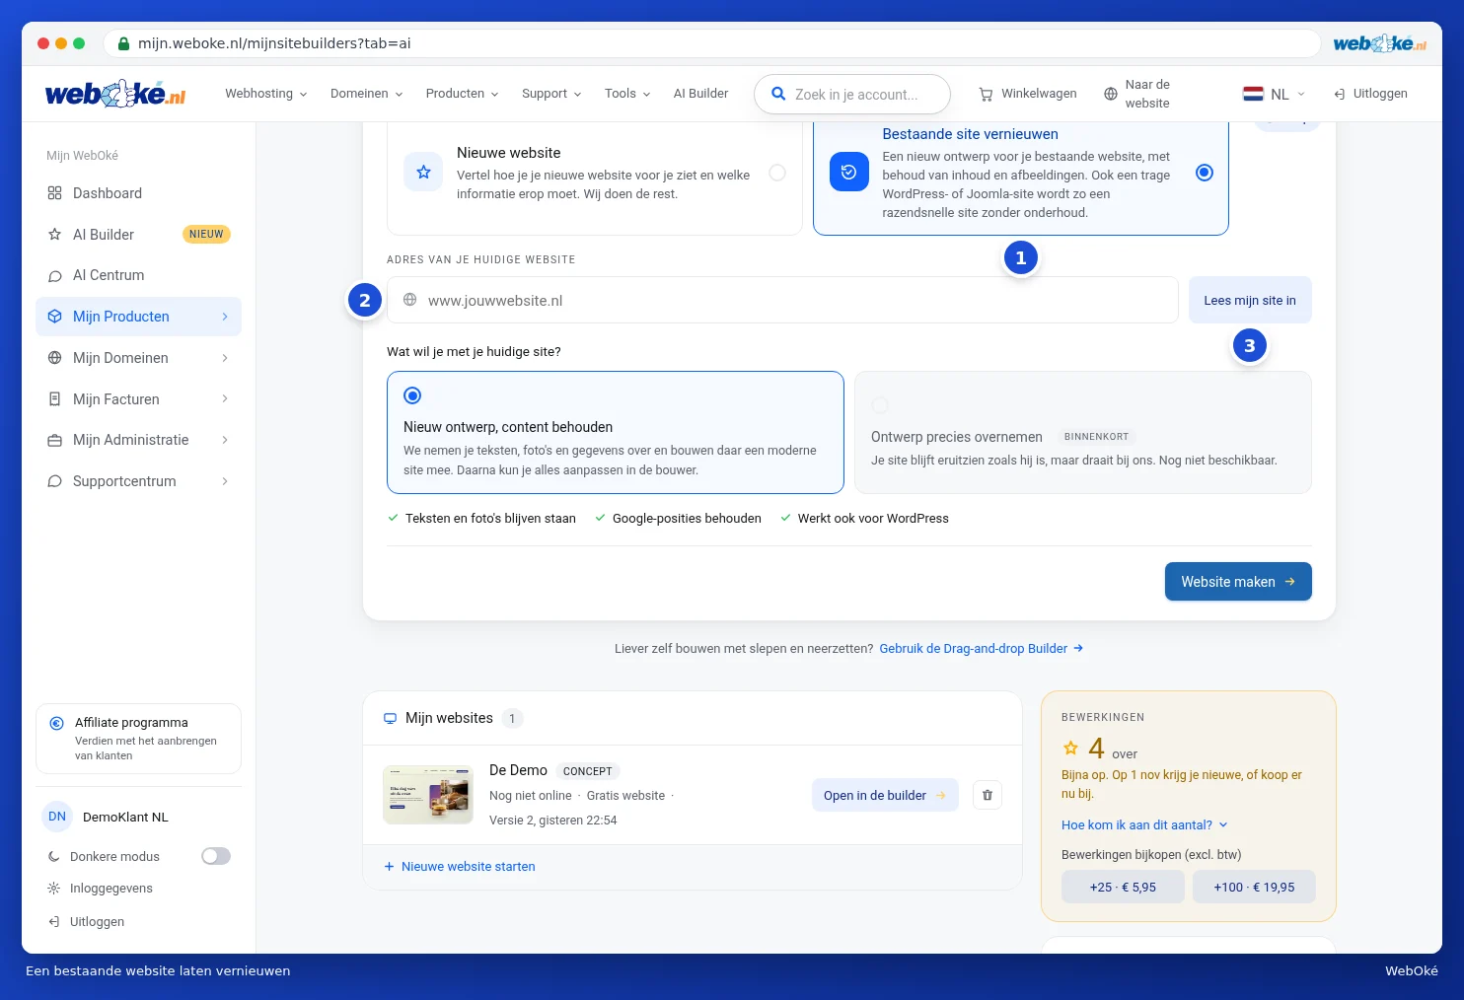This screenshot has height=1000, width=1464.
Task: Click the sidebar Uitloggen icon at bottom
Action: [x=54, y=922]
